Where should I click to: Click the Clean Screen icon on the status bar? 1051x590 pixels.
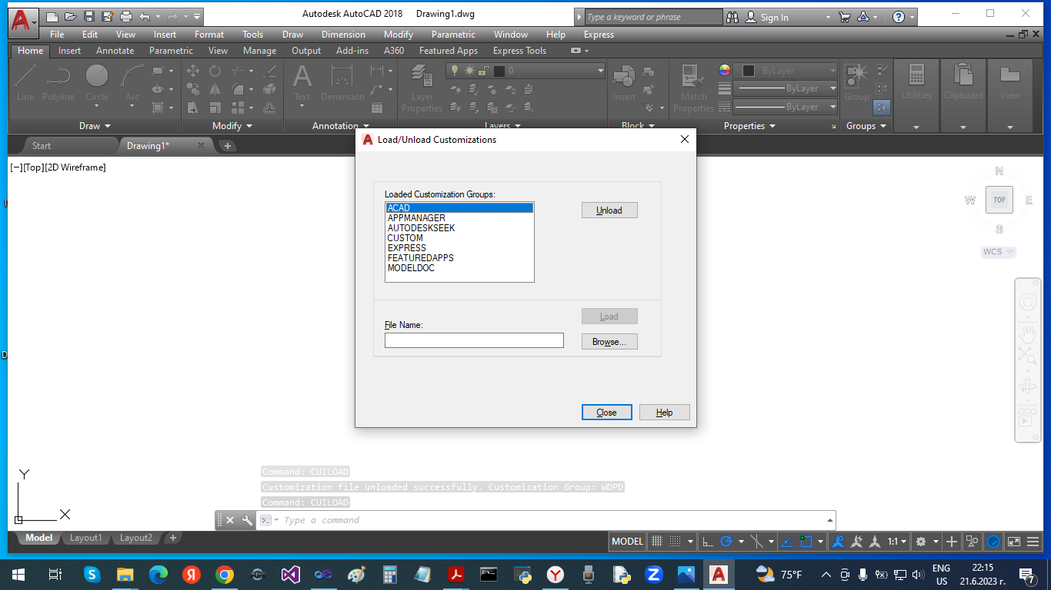(1014, 542)
